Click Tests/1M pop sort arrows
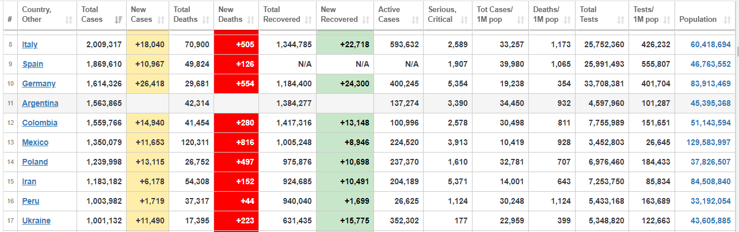Viewport: 739px width, 232px height. click(666, 20)
